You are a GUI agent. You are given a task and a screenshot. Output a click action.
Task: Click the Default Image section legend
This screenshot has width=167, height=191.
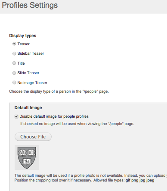28,108
